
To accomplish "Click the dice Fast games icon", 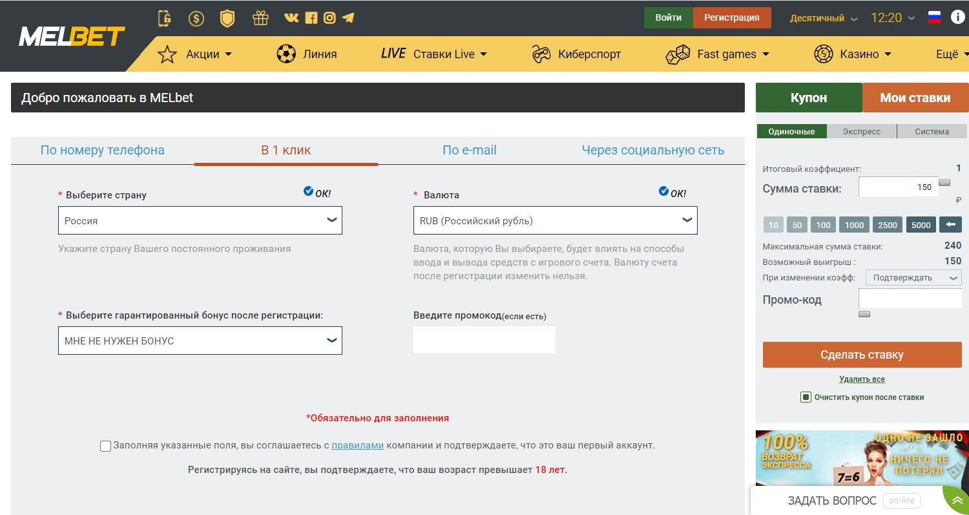I will 678,54.
